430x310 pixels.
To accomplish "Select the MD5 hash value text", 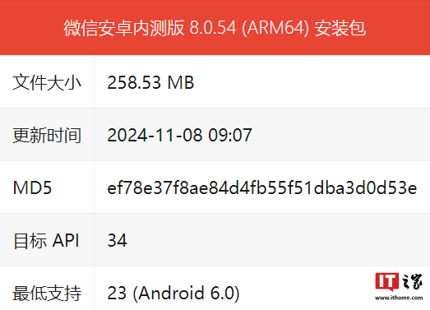I will click(262, 187).
